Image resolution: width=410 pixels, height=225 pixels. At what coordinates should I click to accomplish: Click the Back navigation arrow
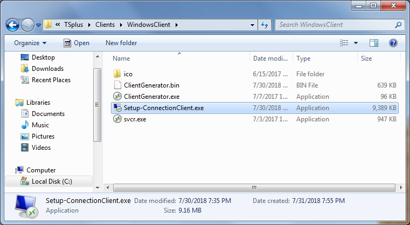coord(13,25)
